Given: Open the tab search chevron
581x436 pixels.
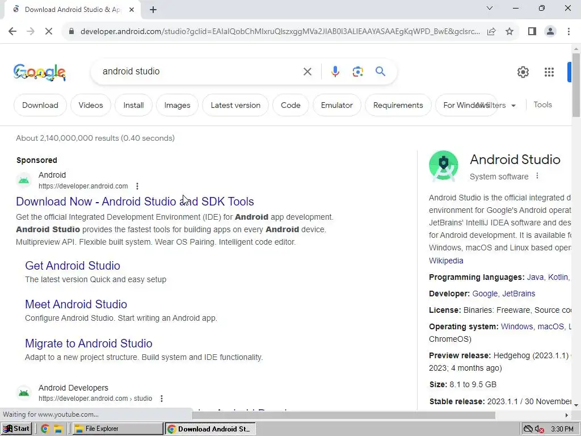Looking at the screenshot, I should coord(490,8).
